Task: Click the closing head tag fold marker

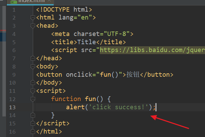Action: click(x=33, y=58)
